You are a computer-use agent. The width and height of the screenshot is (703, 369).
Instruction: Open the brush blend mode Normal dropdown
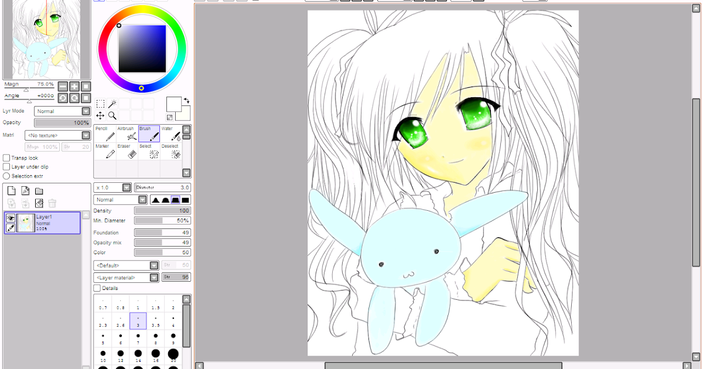120,200
